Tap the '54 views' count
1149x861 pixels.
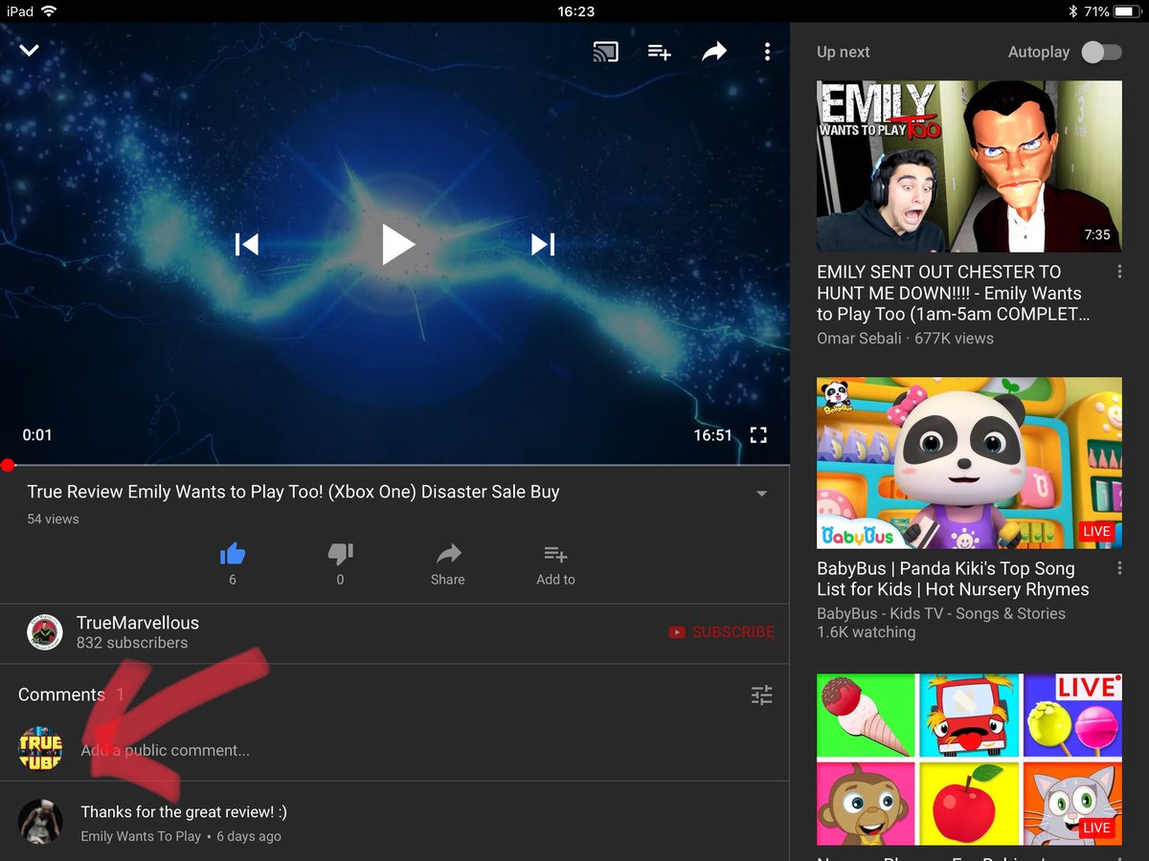(x=53, y=519)
